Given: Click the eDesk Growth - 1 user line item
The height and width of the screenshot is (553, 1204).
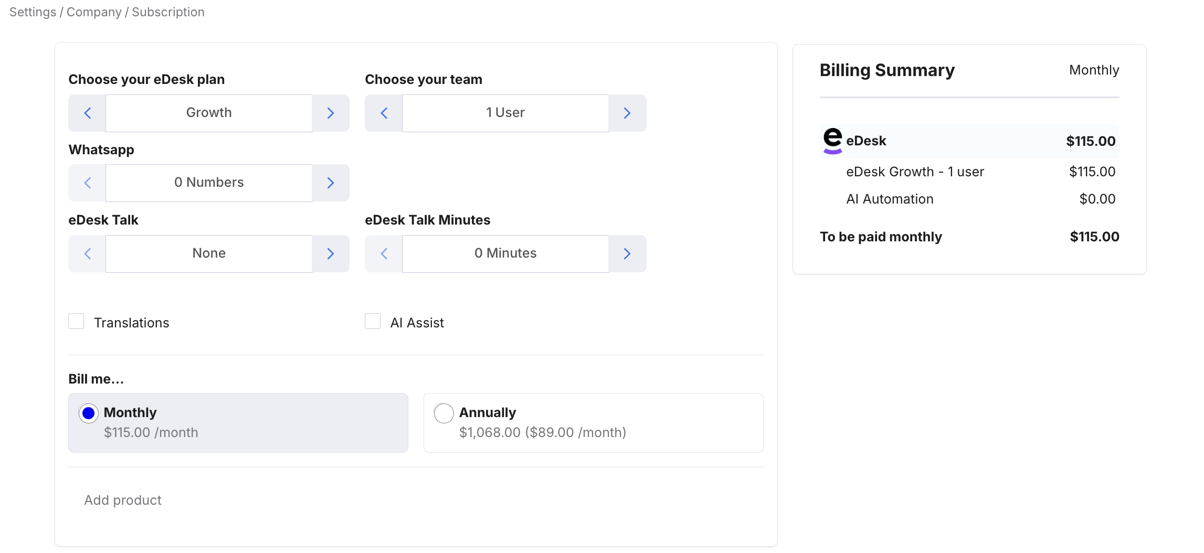Looking at the screenshot, I should click(x=915, y=172).
